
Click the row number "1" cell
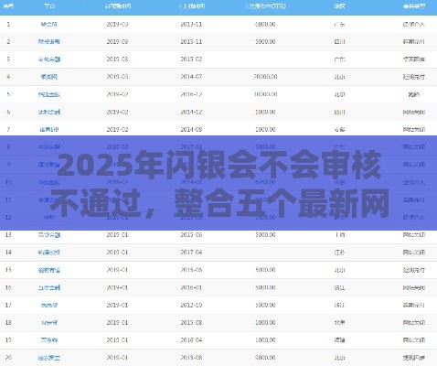pos(8,24)
